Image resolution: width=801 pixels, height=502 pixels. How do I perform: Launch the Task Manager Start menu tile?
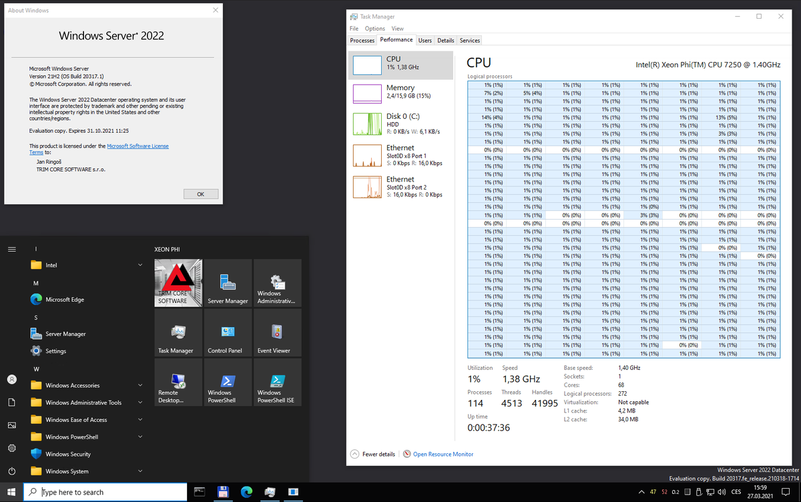[178, 333]
